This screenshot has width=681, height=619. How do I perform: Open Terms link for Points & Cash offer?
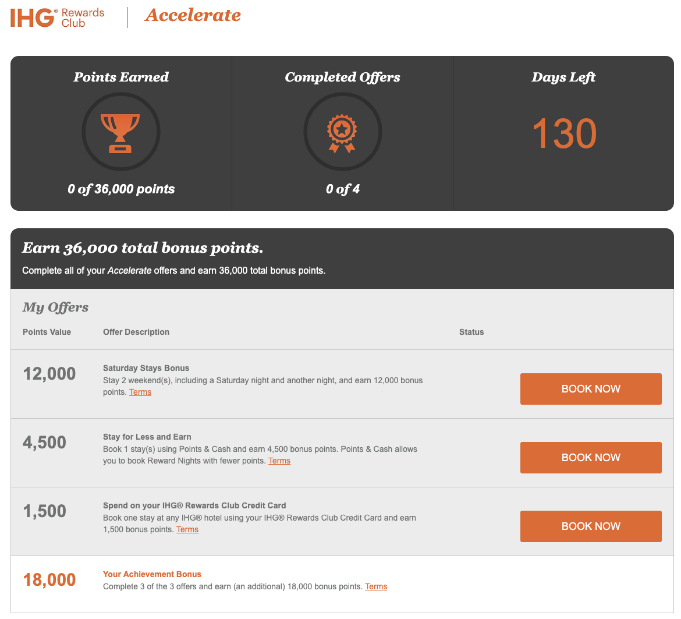(279, 461)
